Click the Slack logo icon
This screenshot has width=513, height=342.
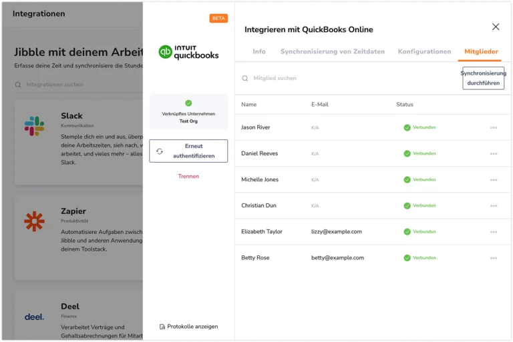click(x=34, y=126)
